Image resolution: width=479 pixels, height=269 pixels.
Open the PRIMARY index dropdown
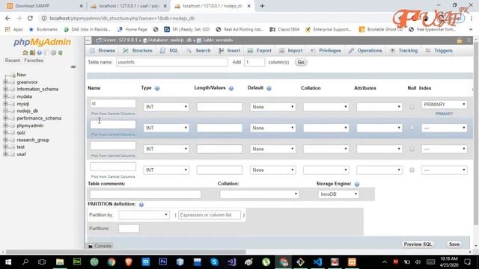click(x=444, y=105)
